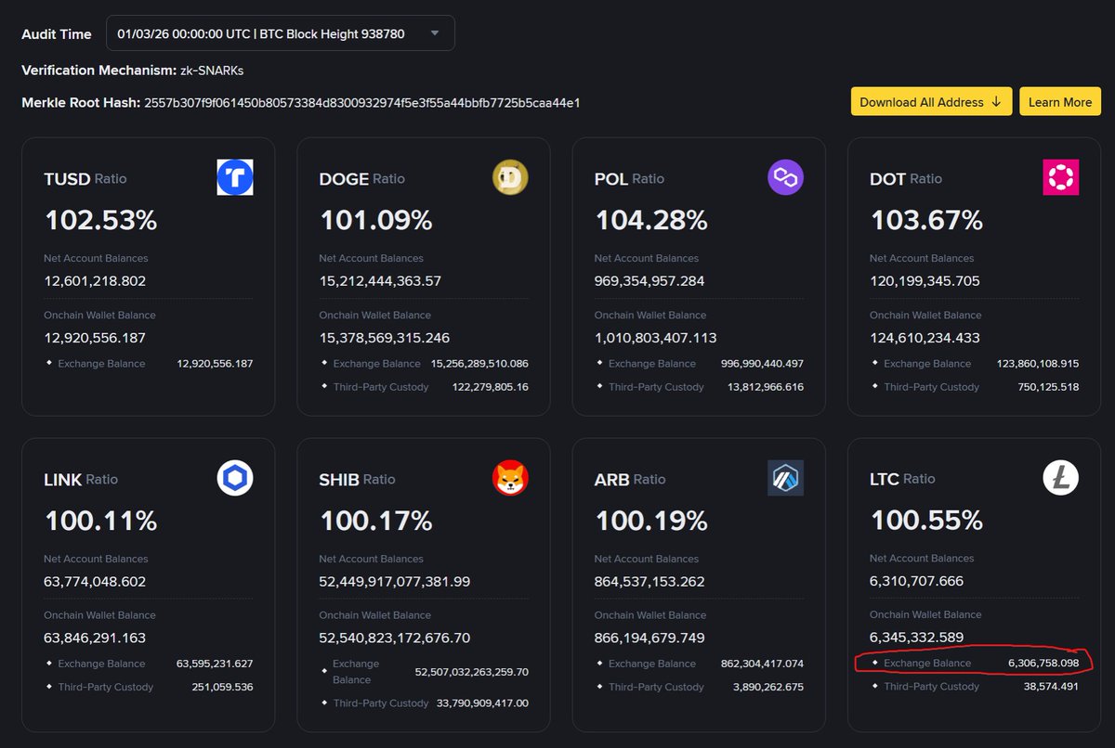Click DOT exchange balance 123,860,108.915
This screenshot has height=748, width=1115.
(1038, 364)
